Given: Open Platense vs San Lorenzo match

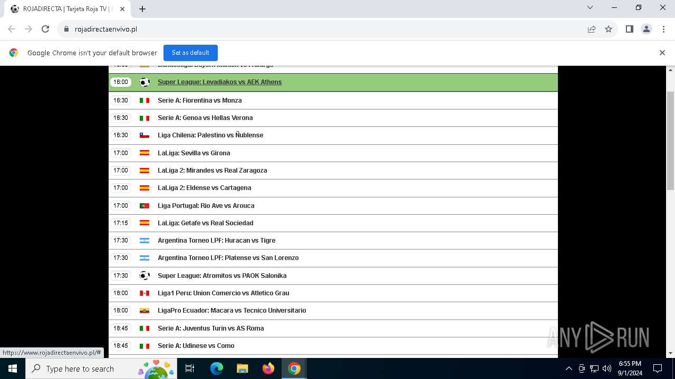Looking at the screenshot, I should [228, 258].
